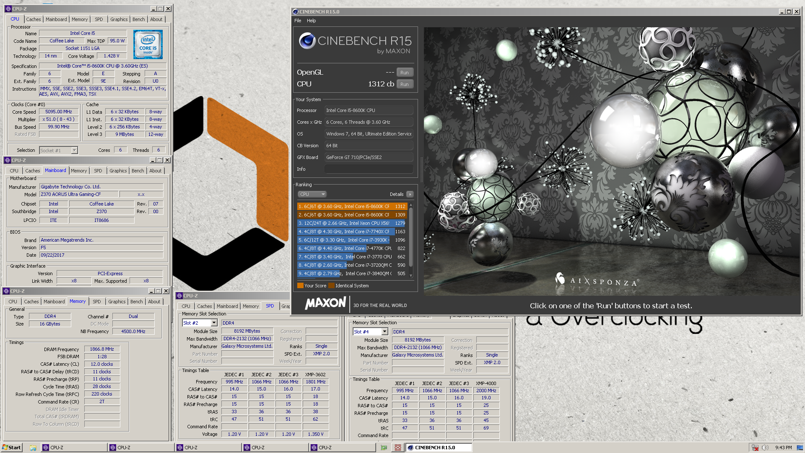This screenshot has height=453, width=805.
Task: Select the i7-3930K ranking row scoring 1096
Action: pos(352,240)
